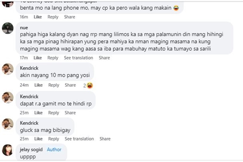Click the laughing reaction on Kendrick's yosi comment

[x=90, y=85]
